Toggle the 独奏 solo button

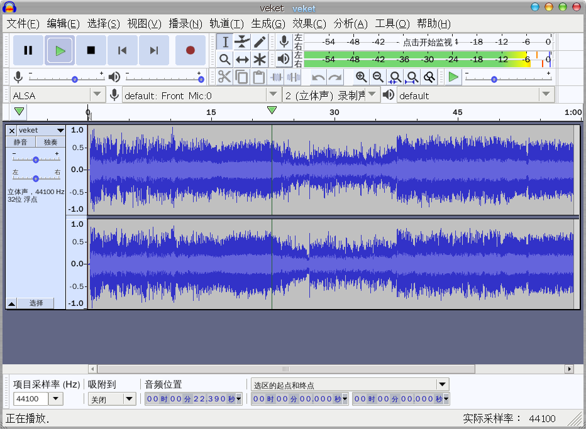click(50, 142)
